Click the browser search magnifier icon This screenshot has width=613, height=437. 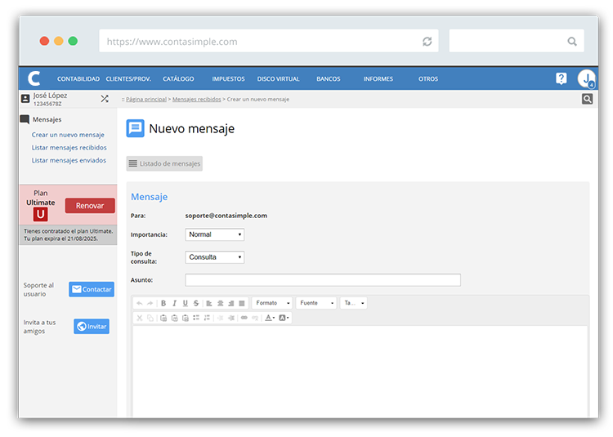point(572,42)
